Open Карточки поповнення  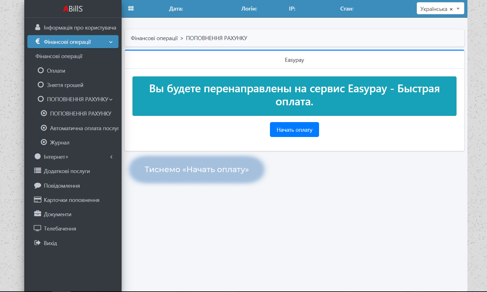coord(72,200)
